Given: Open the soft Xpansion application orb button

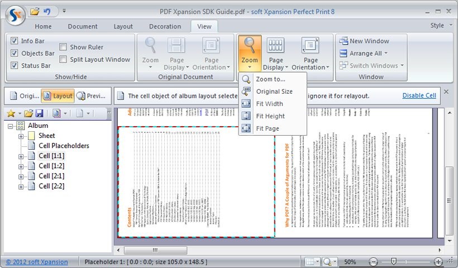Looking at the screenshot, I should tap(15, 15).
